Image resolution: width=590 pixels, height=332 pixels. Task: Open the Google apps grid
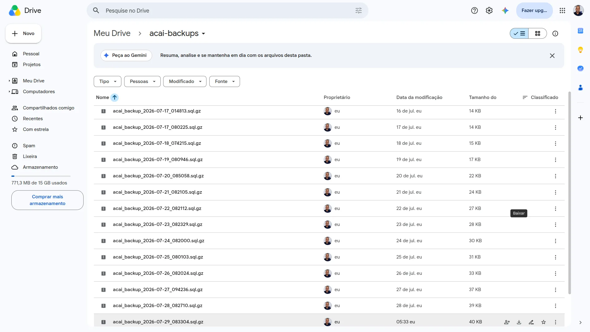pos(562,10)
